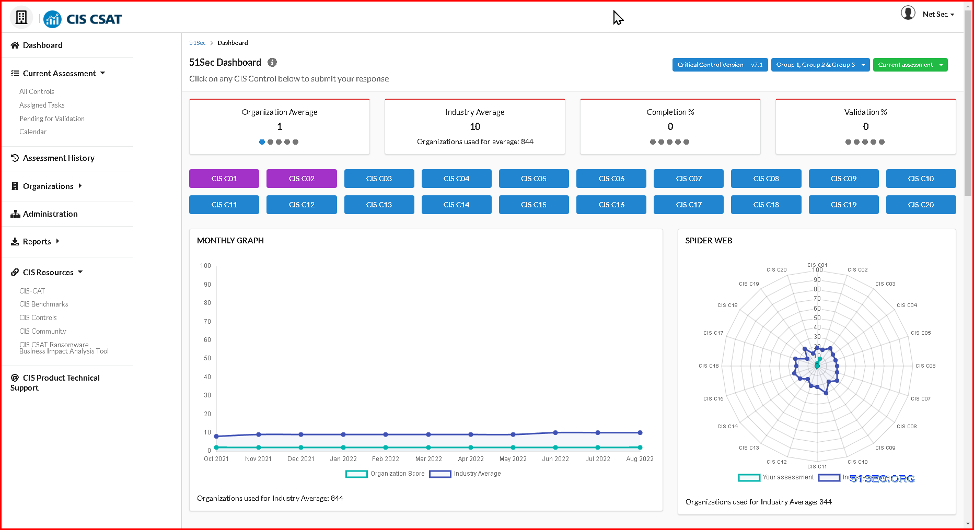Click the Dashboard home icon
The height and width of the screenshot is (530, 974).
coord(15,45)
